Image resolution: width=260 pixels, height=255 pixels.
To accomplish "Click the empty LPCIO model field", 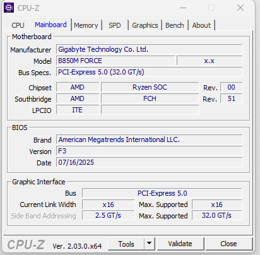I will tap(150, 110).
